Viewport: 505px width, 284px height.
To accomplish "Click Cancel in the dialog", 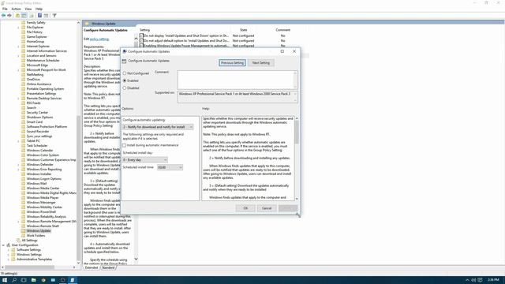I will pyautogui.click(x=267, y=208).
